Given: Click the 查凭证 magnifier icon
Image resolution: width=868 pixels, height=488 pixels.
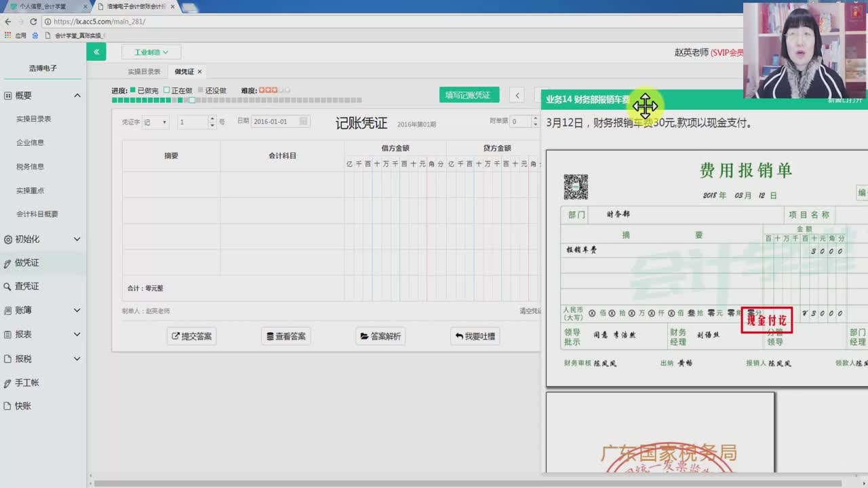Looking at the screenshot, I should tap(7, 286).
